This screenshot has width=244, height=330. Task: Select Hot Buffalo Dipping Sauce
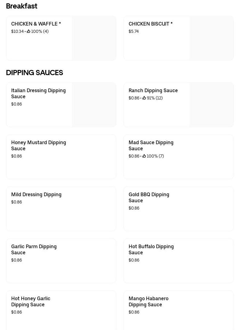(151, 249)
